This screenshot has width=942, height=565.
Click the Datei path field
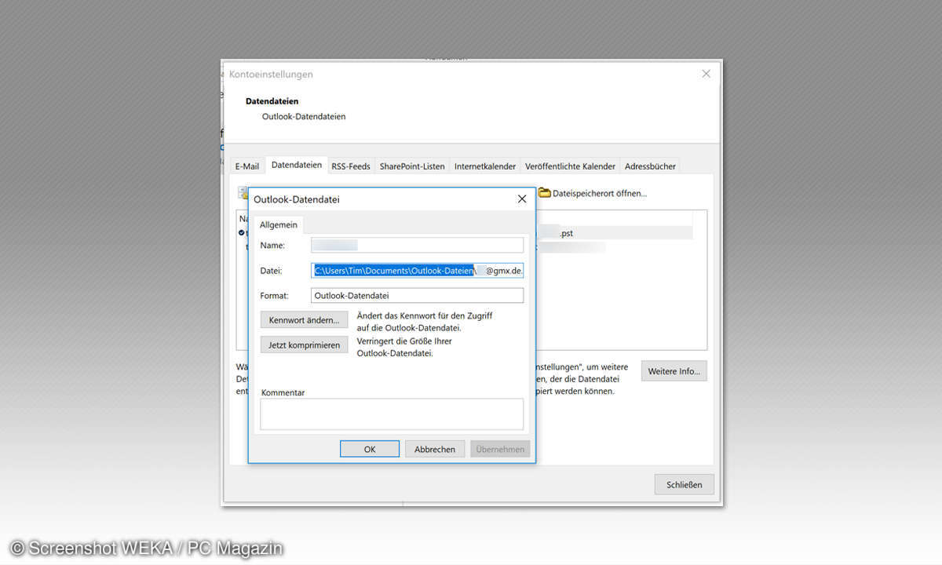(x=417, y=270)
